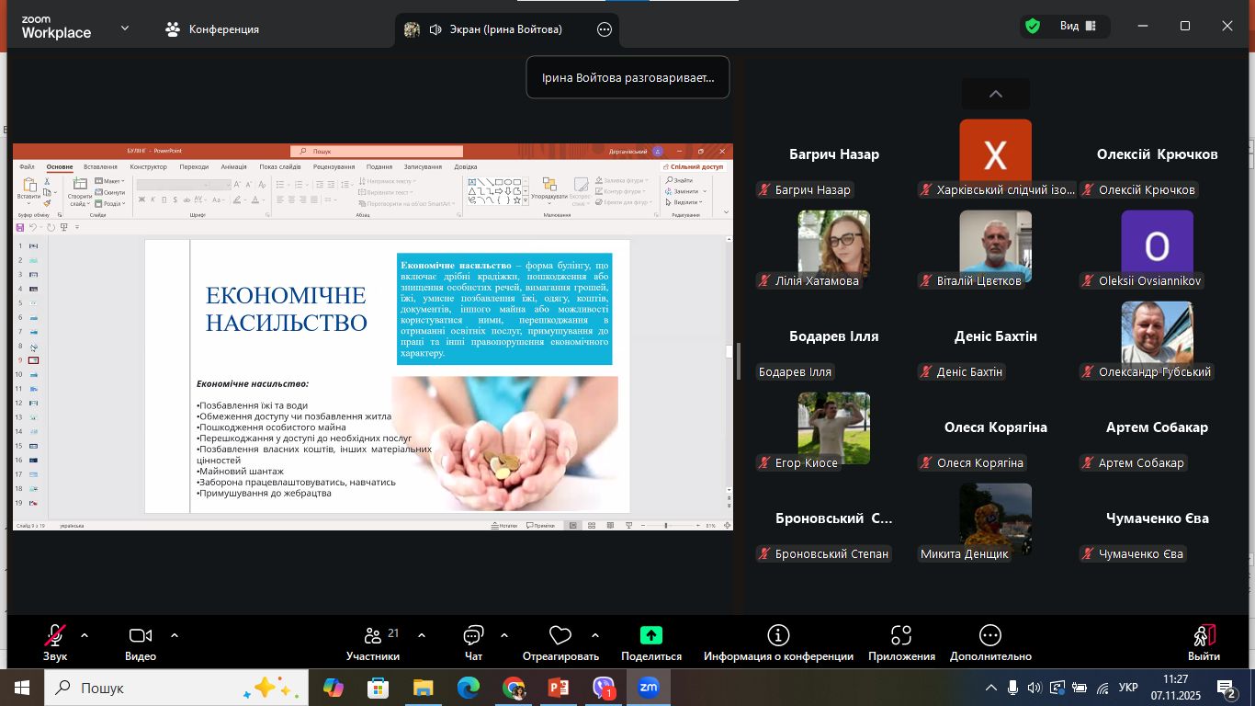
Task: Leave meeting using Выйти button
Action: [x=1204, y=642]
